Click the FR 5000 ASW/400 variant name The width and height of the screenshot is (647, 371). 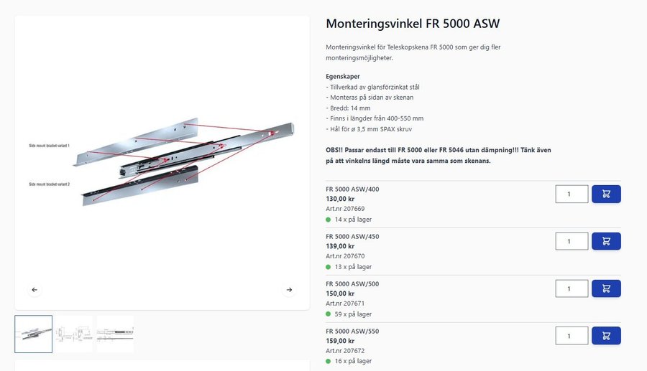point(352,189)
